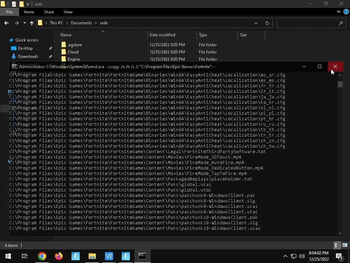Sort files by the Type column
Viewport: 350px width, 263px height.
coord(203,35)
